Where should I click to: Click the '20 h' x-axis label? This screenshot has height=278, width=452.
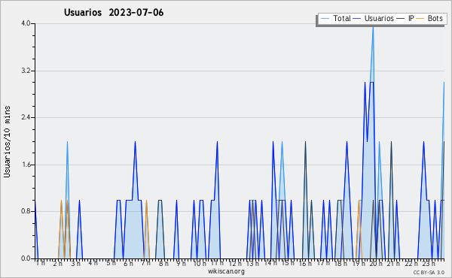coord(376,263)
